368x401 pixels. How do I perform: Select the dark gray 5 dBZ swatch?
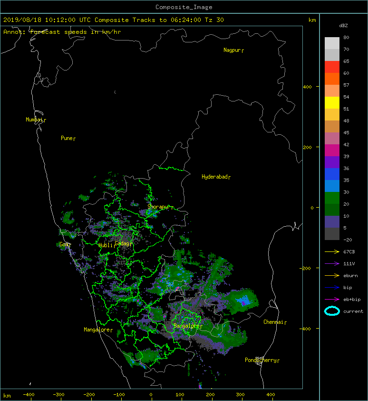[332, 234]
